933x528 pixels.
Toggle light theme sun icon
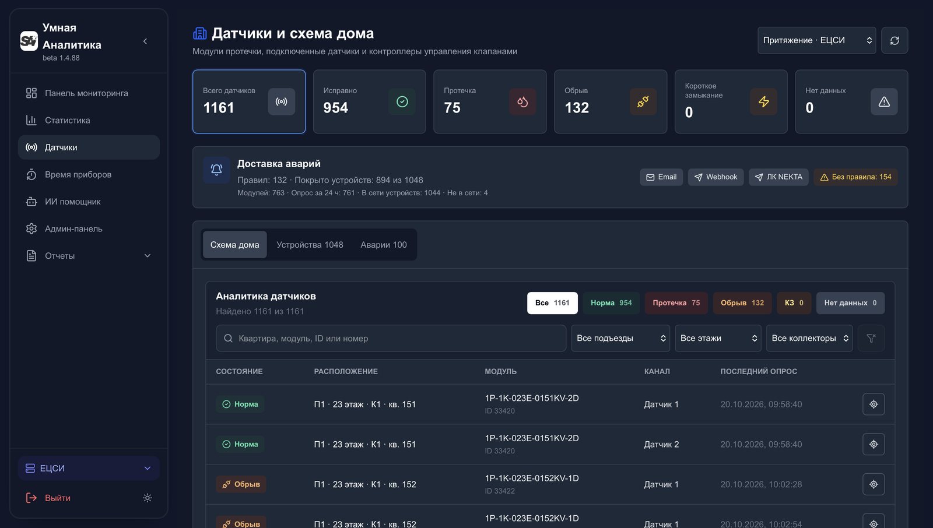(148, 498)
